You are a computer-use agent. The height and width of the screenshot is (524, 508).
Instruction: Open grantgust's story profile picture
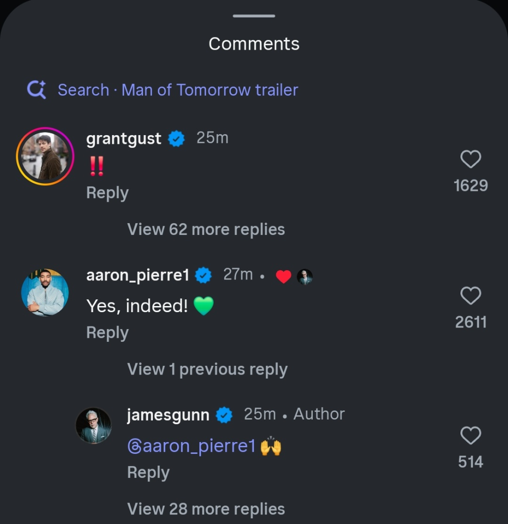click(x=45, y=156)
